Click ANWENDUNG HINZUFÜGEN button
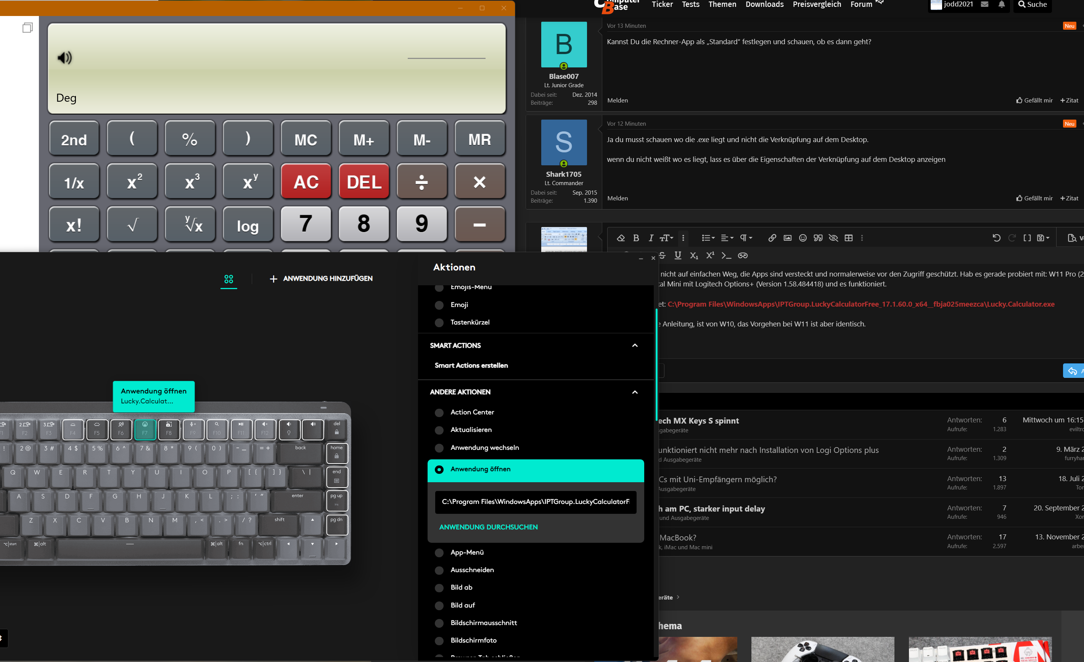Image resolution: width=1084 pixels, height=662 pixels. (321, 278)
